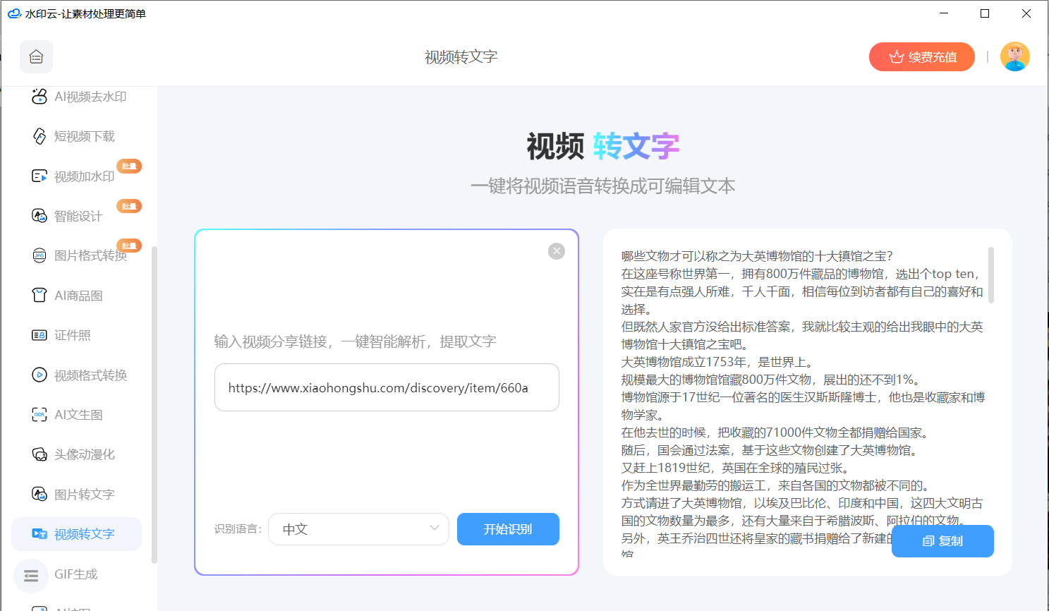This screenshot has height=611, width=1049.
Task: Click the result text scrollbar
Action: [x=991, y=275]
